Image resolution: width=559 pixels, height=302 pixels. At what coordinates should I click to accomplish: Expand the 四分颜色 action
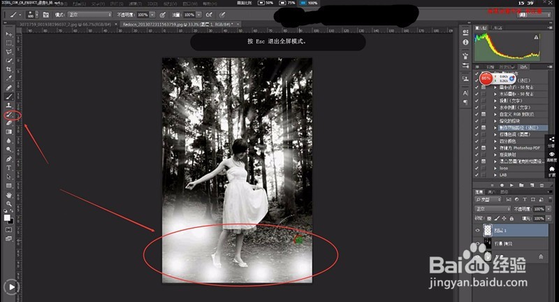coord(495,141)
